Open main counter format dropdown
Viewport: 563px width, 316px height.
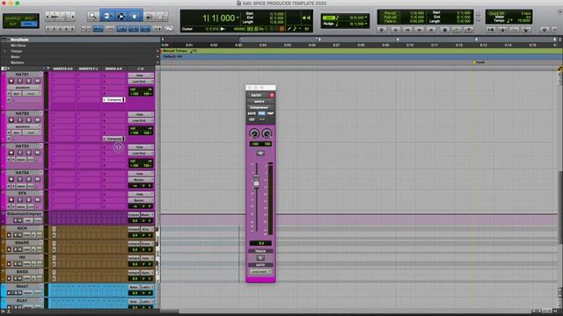coord(238,18)
